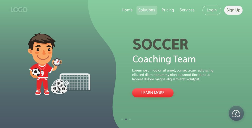Viewport: 252px width, 128px height.
Task: Click the LOGO in the header
Action: [19, 10]
